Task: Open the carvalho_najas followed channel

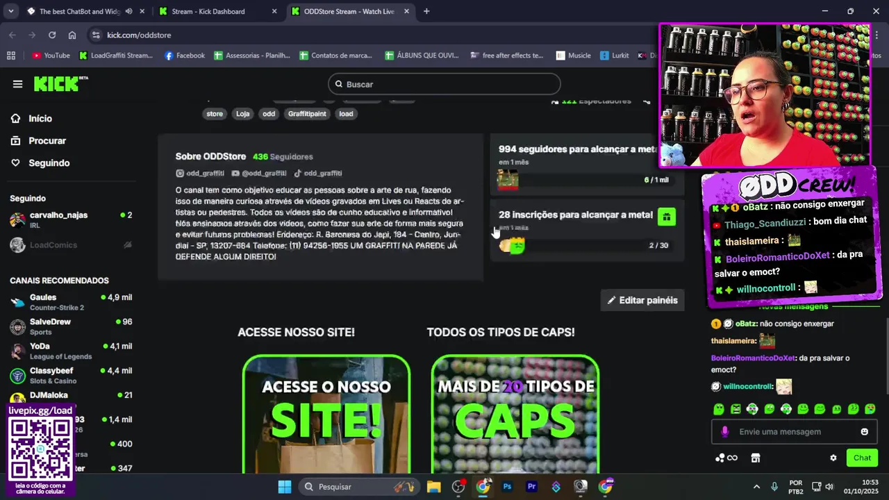Action: click(71, 219)
